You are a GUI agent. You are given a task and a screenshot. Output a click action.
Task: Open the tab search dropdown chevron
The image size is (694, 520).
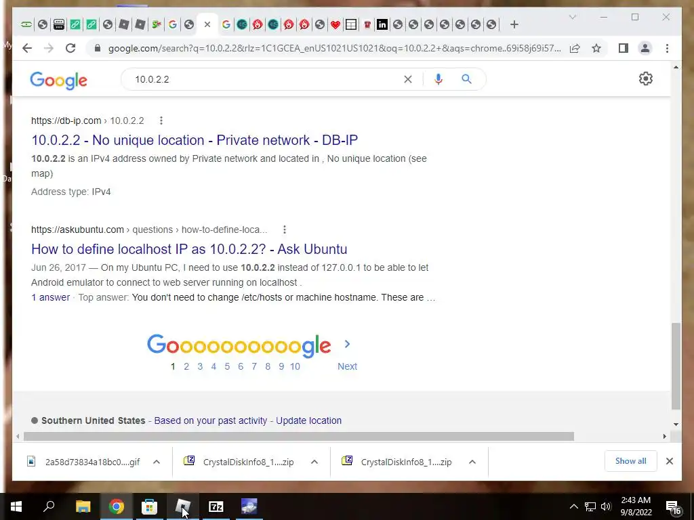click(572, 17)
